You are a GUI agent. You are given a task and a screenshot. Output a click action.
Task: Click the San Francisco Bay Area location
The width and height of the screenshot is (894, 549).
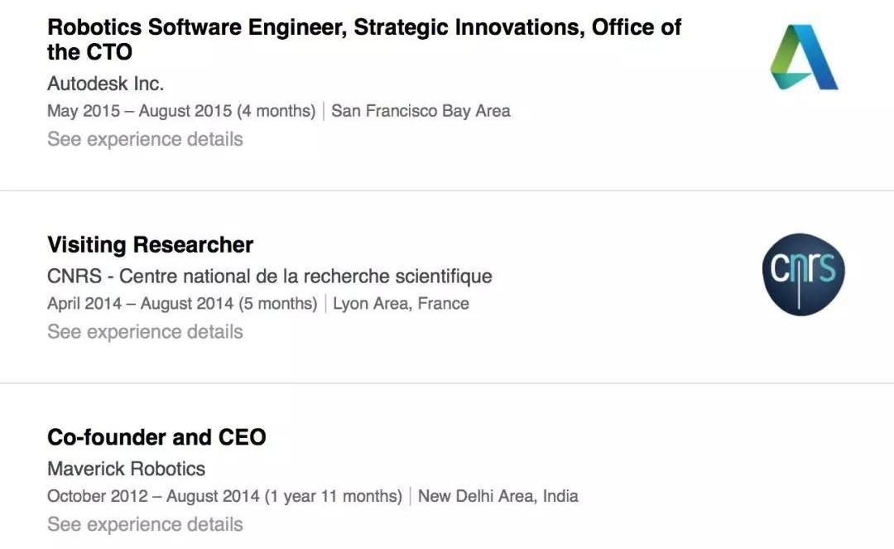pyautogui.click(x=421, y=111)
